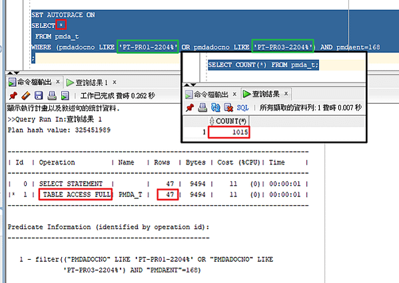399x283 pixels.
Task: Click main splitter down arrow
Action: click(x=16, y=73)
